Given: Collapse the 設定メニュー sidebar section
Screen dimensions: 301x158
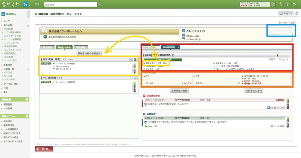Looking at the screenshot, I should point(27,116).
